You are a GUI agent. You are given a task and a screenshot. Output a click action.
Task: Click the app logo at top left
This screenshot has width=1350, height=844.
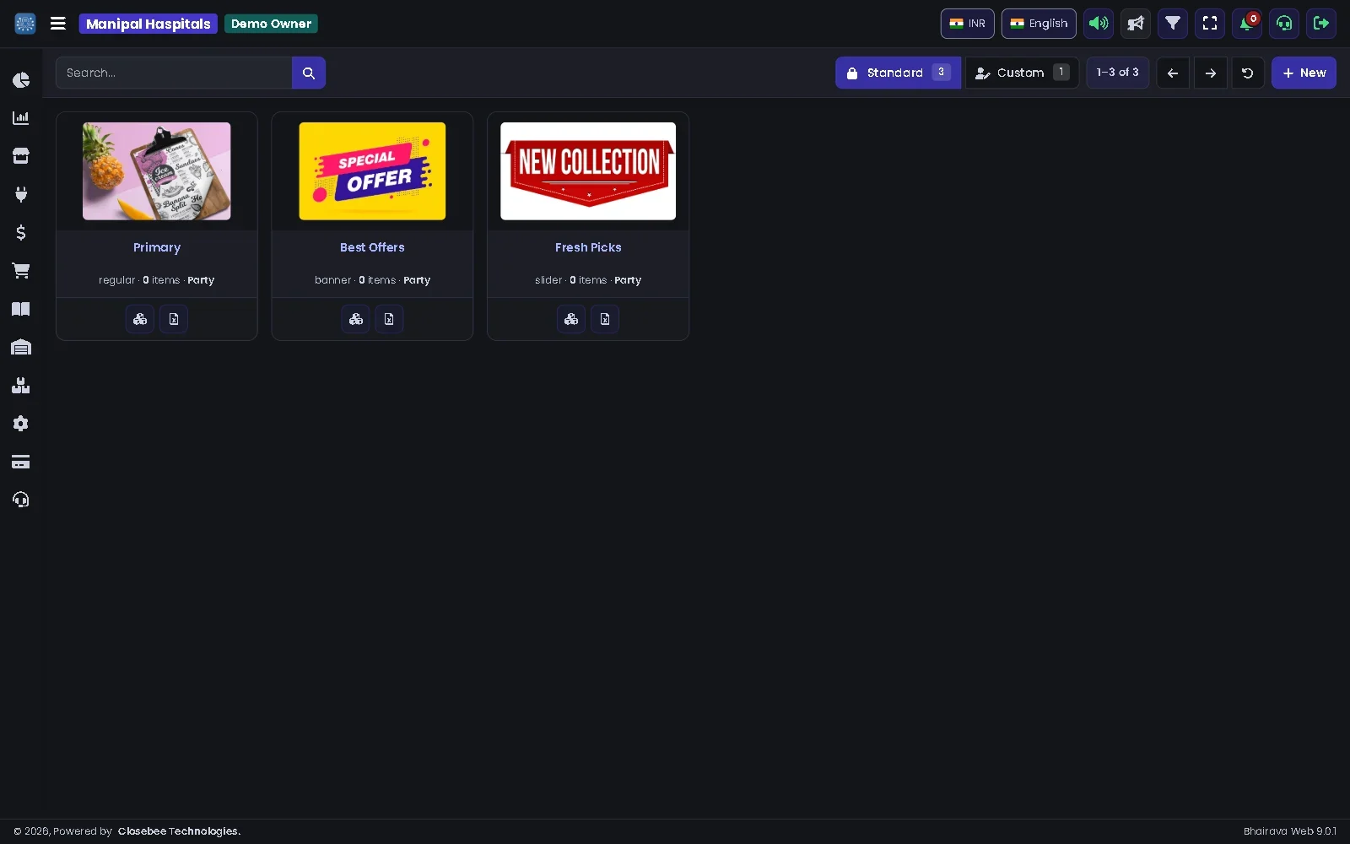click(x=25, y=24)
